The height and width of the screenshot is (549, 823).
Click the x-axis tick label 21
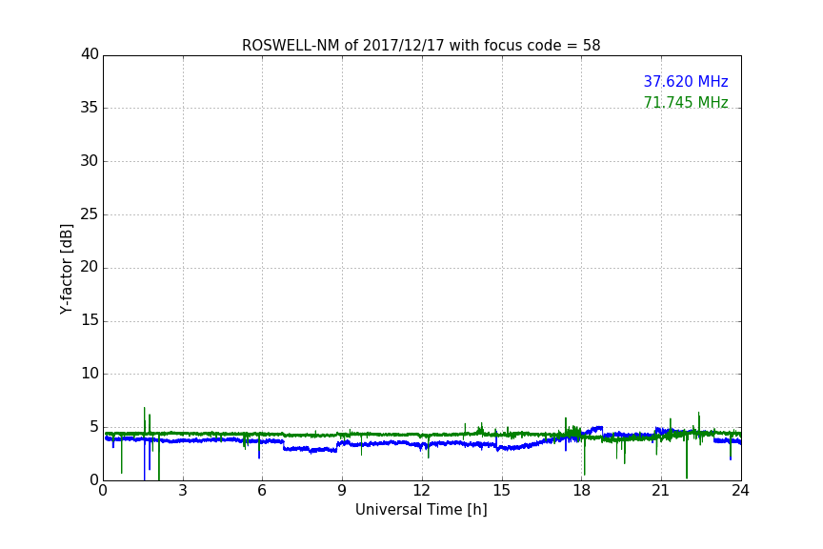(x=661, y=491)
